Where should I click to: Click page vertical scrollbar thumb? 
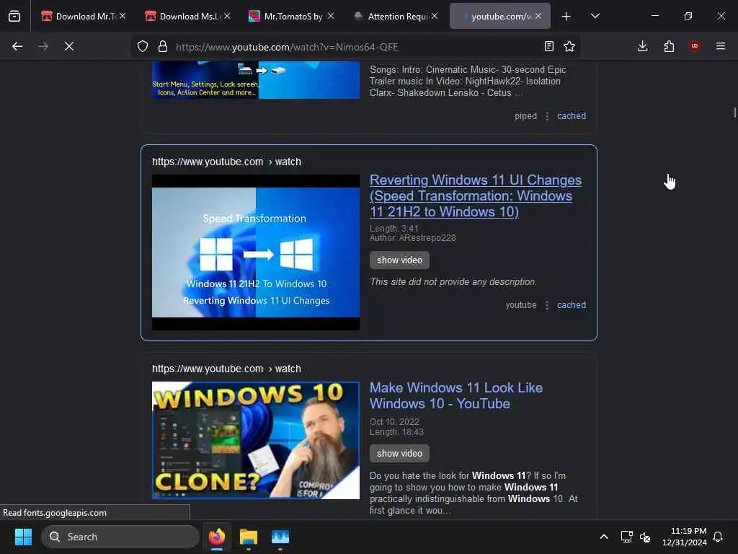[x=734, y=113]
